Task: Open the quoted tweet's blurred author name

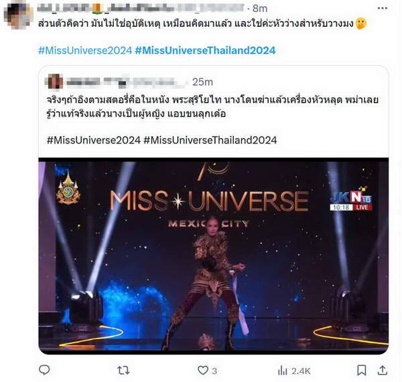Action: point(126,82)
